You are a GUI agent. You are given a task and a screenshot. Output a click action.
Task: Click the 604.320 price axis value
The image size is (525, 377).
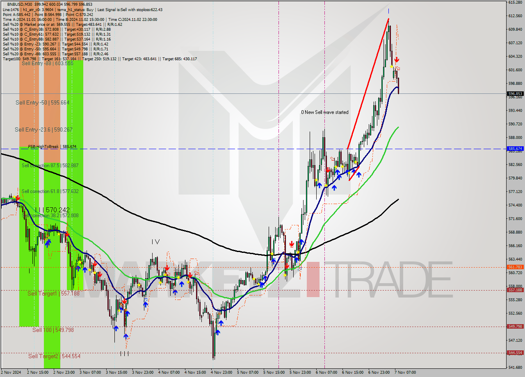pyautogui.click(x=515, y=57)
